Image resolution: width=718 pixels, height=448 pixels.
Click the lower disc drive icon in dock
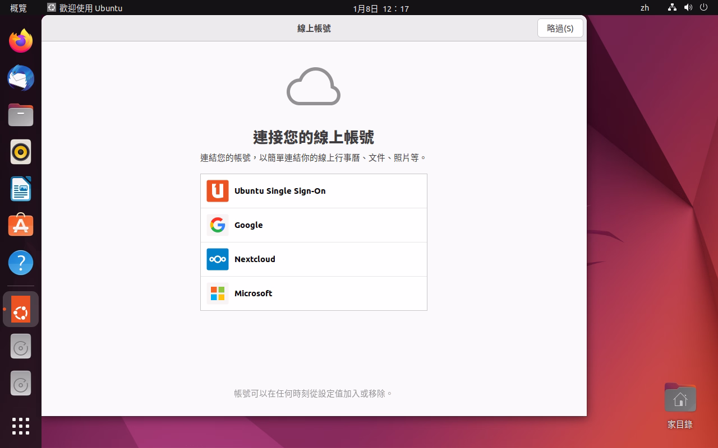click(21, 384)
